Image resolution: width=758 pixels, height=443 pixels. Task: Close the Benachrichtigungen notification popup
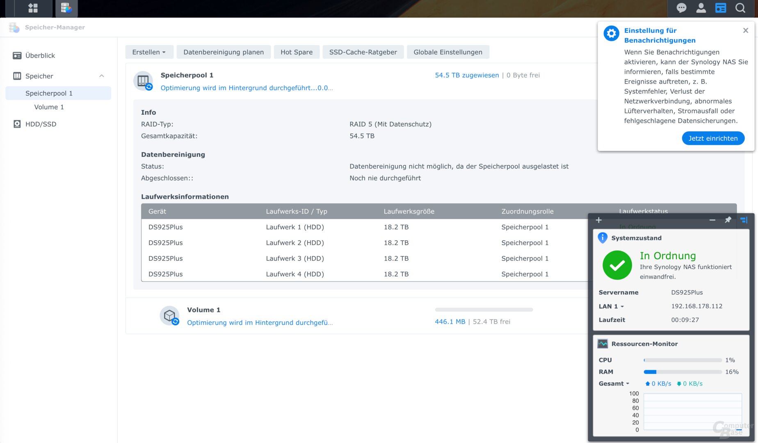746,30
